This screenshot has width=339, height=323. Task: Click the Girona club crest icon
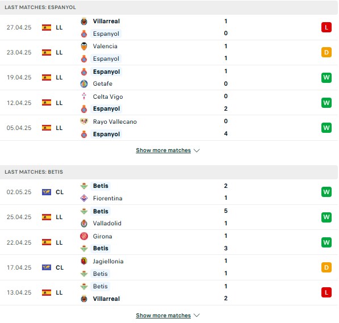(x=84, y=236)
